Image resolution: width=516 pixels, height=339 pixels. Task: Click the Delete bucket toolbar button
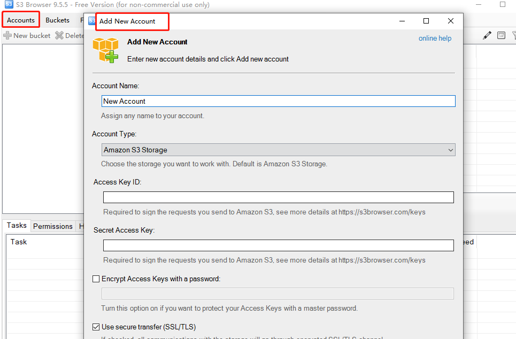tap(70, 35)
